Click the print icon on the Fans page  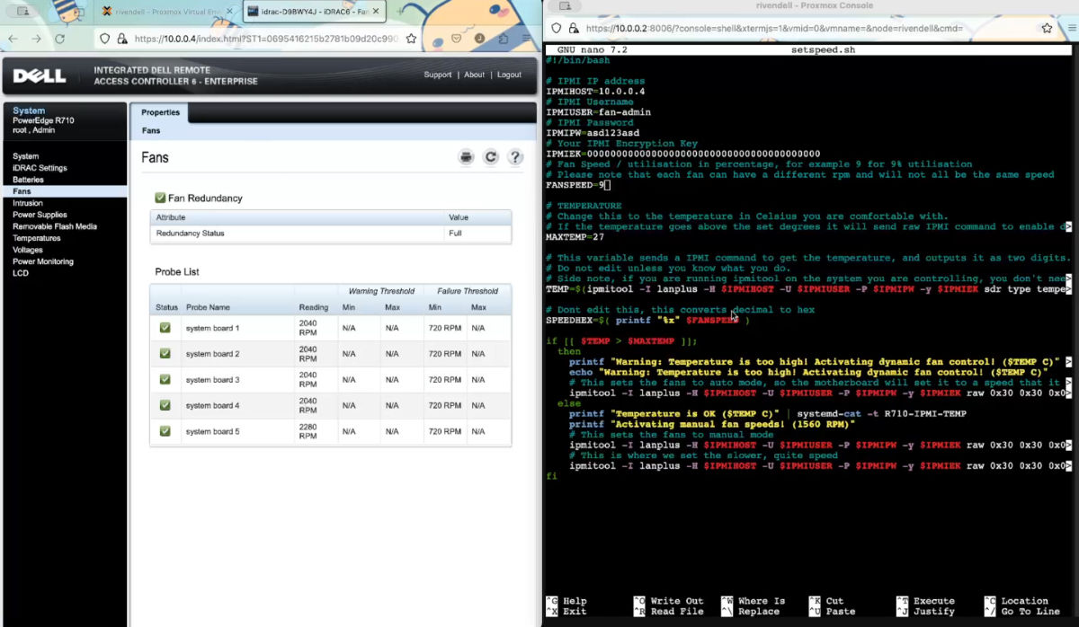click(466, 157)
